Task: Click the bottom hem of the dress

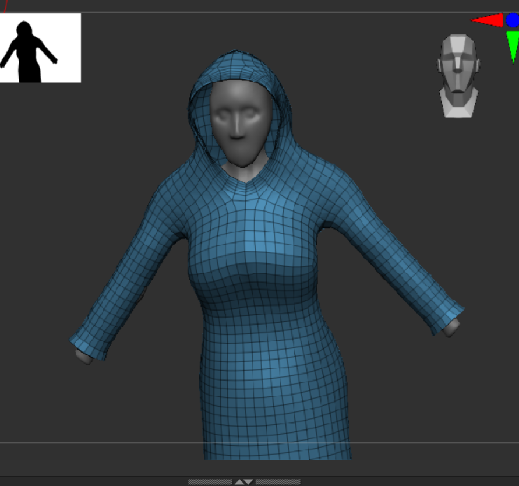Action: pos(277,452)
